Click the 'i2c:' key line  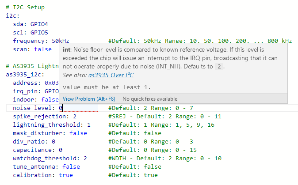pyautogui.click(x=13, y=16)
